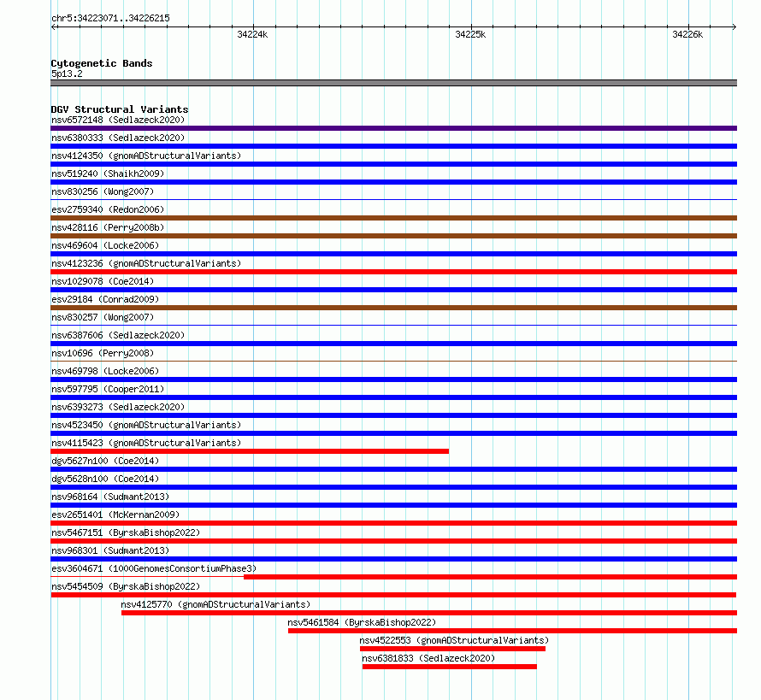Click the gray 5p13.2 cytogenetic band bar

pos(393,83)
